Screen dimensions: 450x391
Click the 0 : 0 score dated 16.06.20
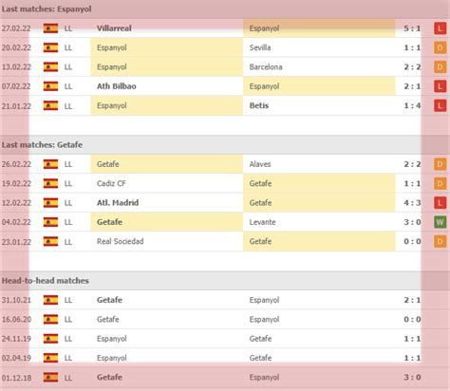[412, 319]
